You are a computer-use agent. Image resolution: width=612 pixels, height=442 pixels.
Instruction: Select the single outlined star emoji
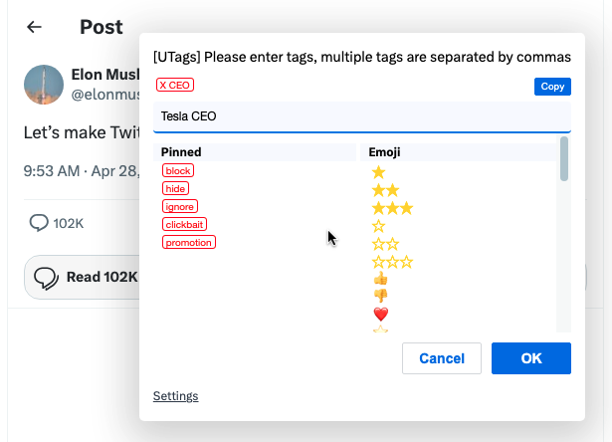(x=378, y=226)
